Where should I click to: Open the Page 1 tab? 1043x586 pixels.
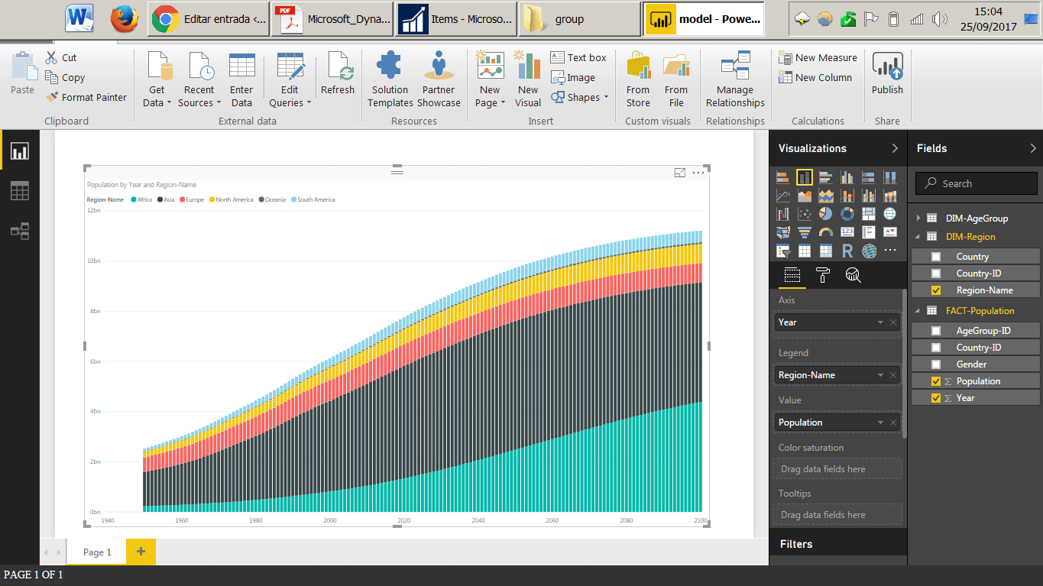point(97,552)
